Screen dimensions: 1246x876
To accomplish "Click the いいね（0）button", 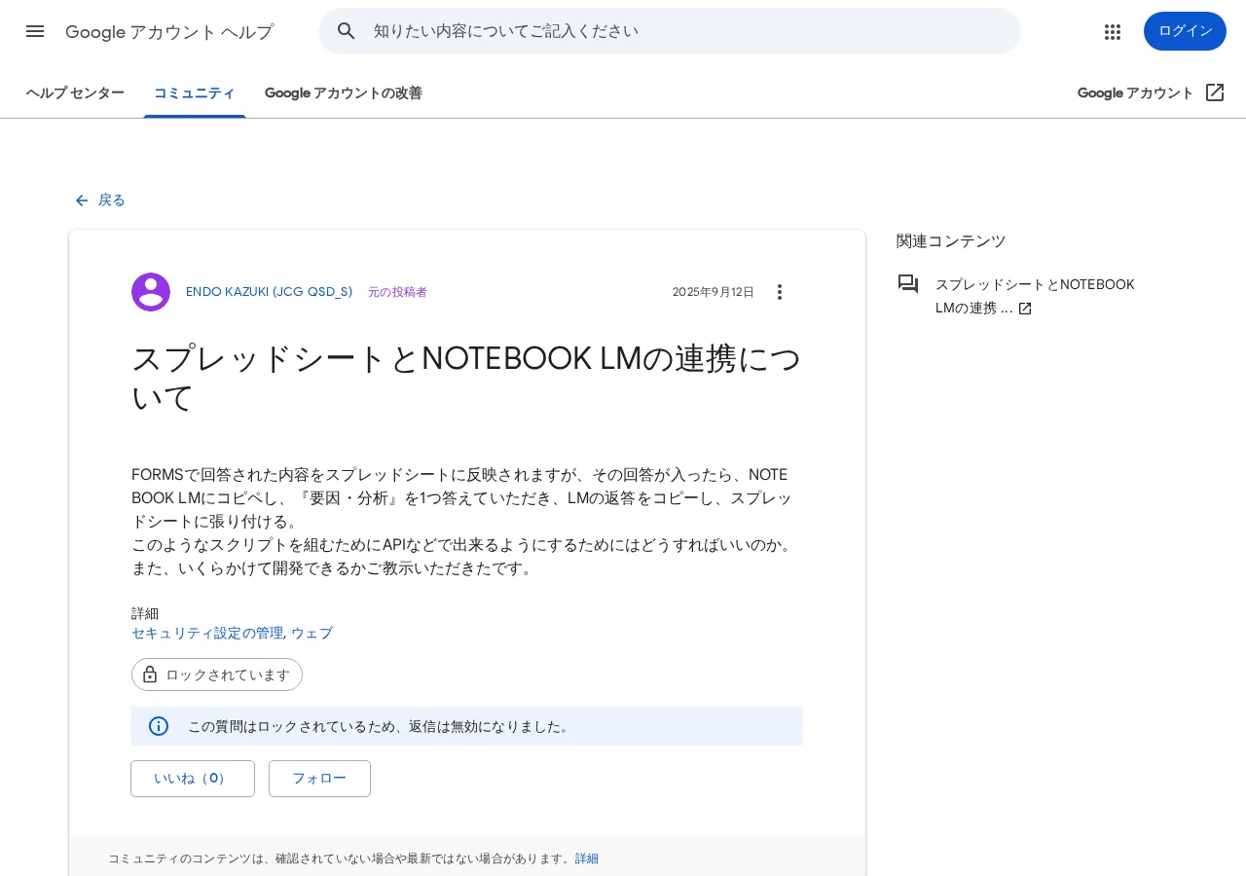I will 193,779.
